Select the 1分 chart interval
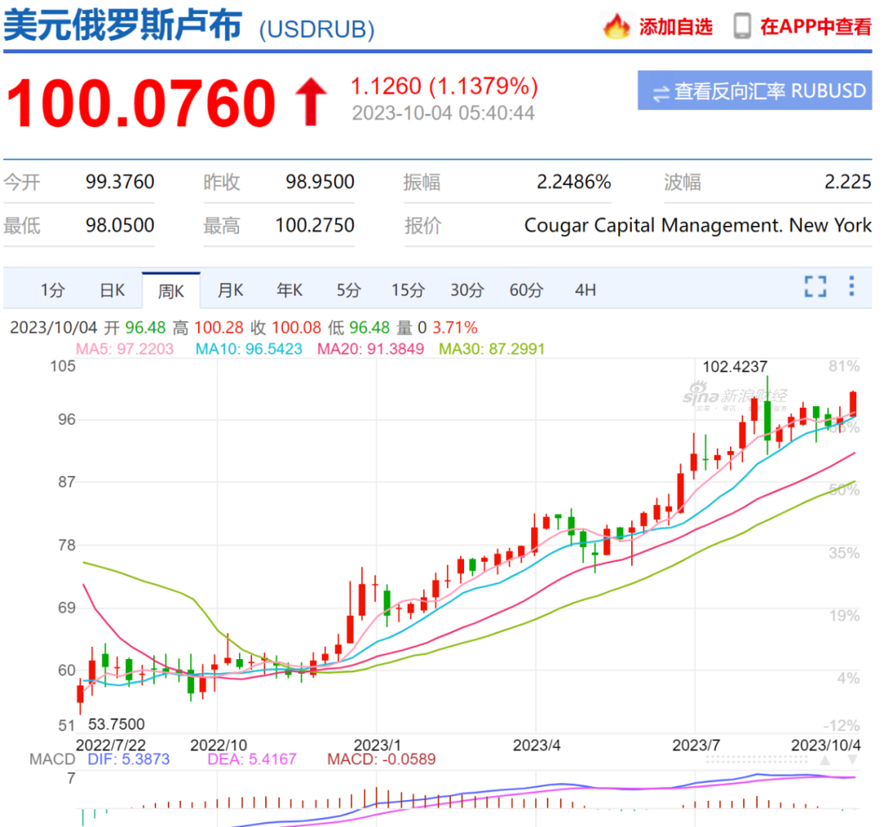The height and width of the screenshot is (827, 884). (52, 291)
